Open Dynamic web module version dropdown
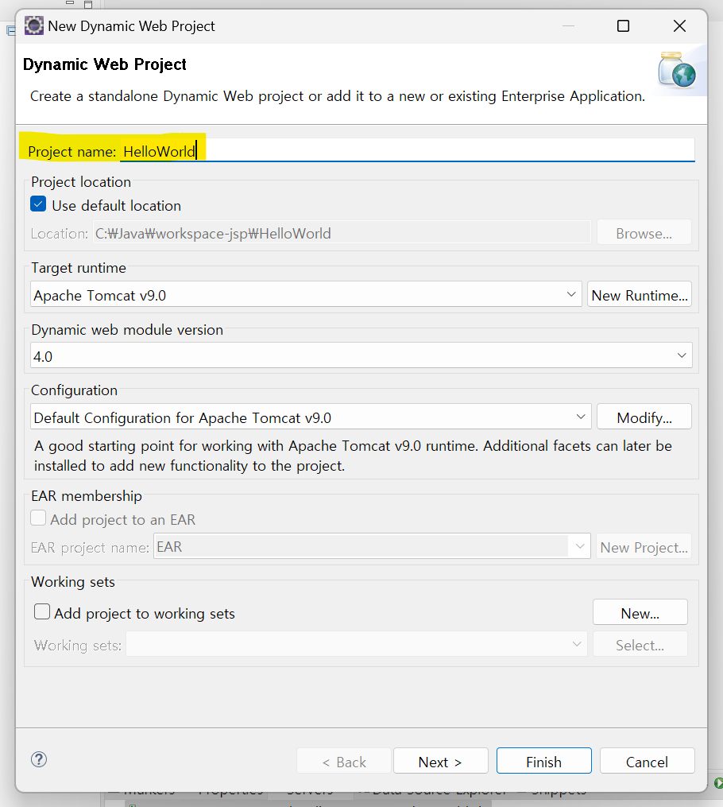723x807 pixels. coord(361,355)
